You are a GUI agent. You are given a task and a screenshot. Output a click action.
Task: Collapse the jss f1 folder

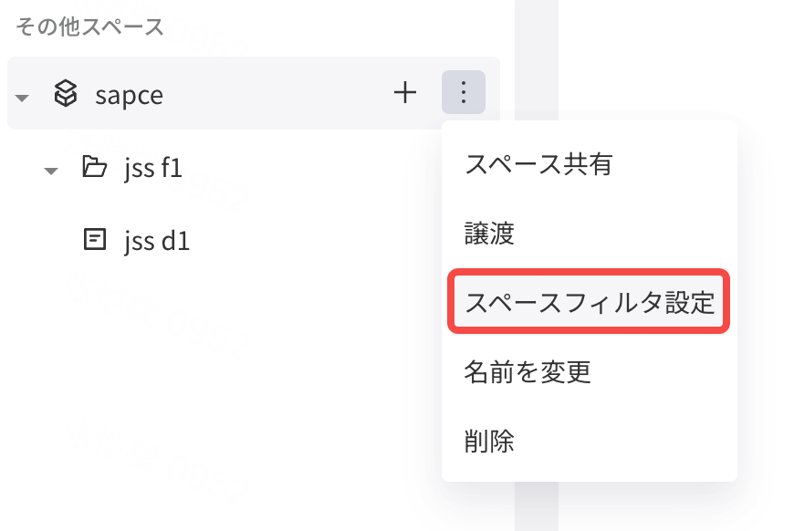(50, 171)
